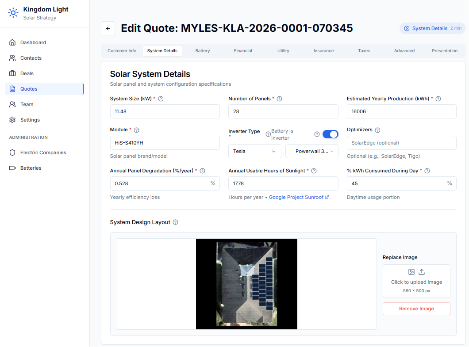Open the Advanced tab
Viewport: 469px width, 347px height.
tap(404, 51)
